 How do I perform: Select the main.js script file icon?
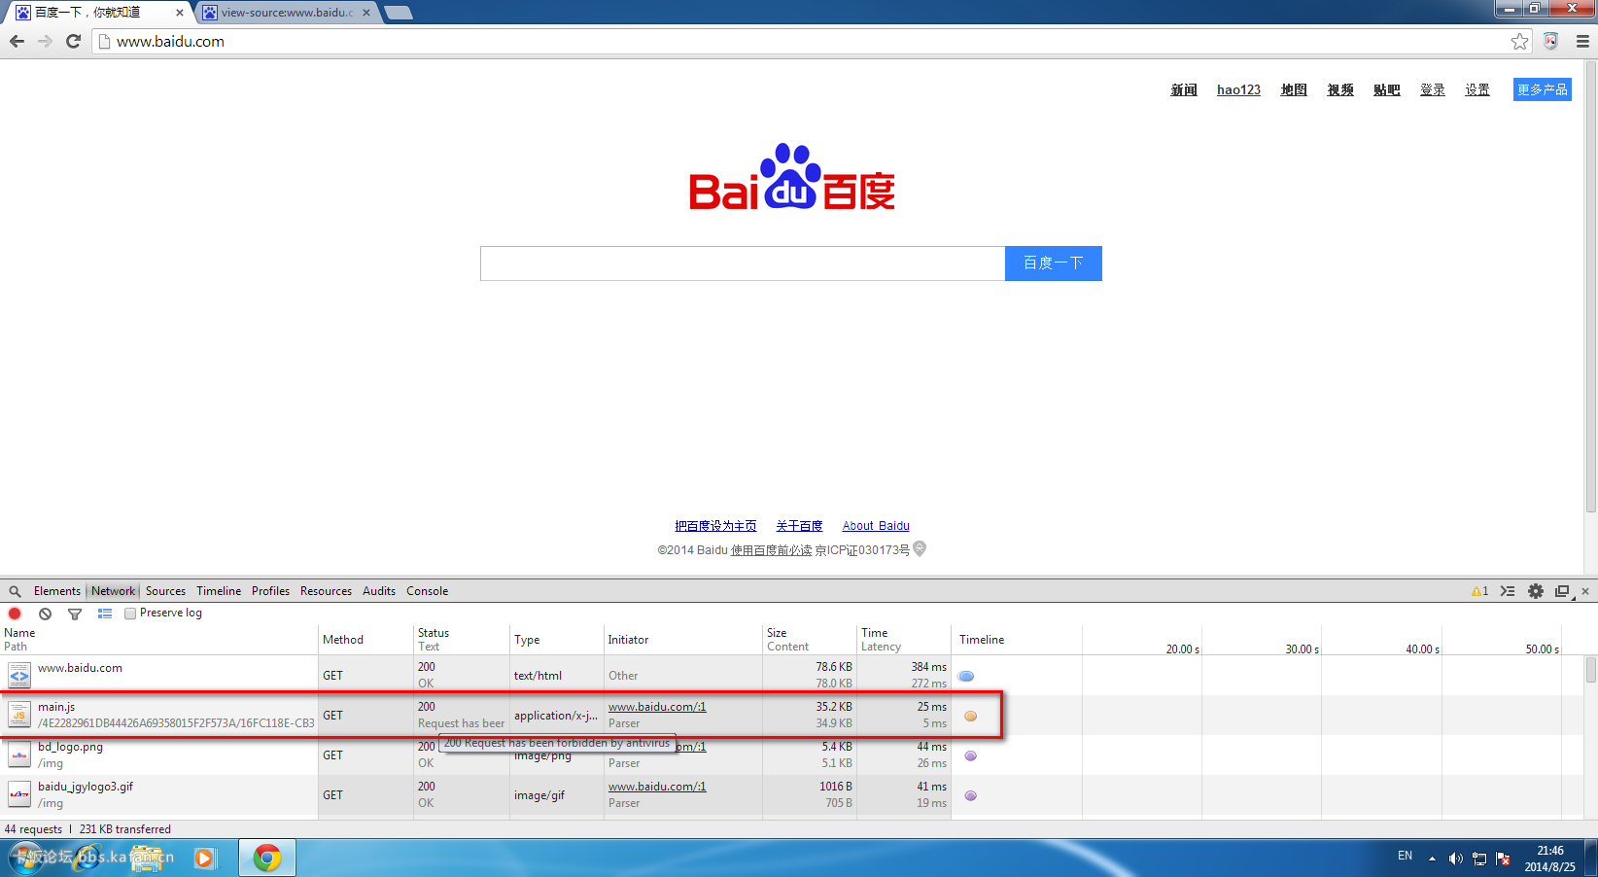(x=18, y=715)
